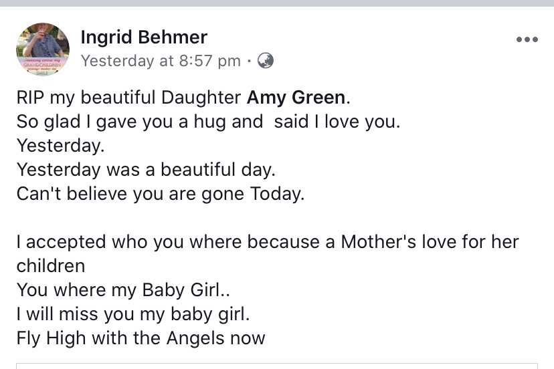Image resolution: width=554 pixels, height=369 pixels.
Task: Click 'Can't believe you are gone Today.'
Action: (x=161, y=193)
